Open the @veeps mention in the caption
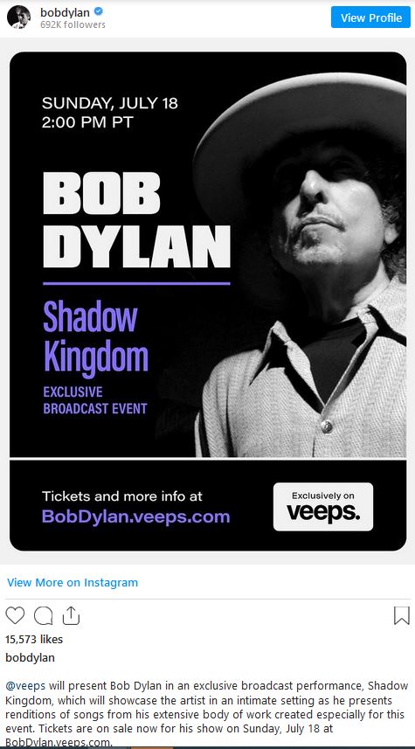Viewport: 415px width, 749px height. [x=25, y=686]
